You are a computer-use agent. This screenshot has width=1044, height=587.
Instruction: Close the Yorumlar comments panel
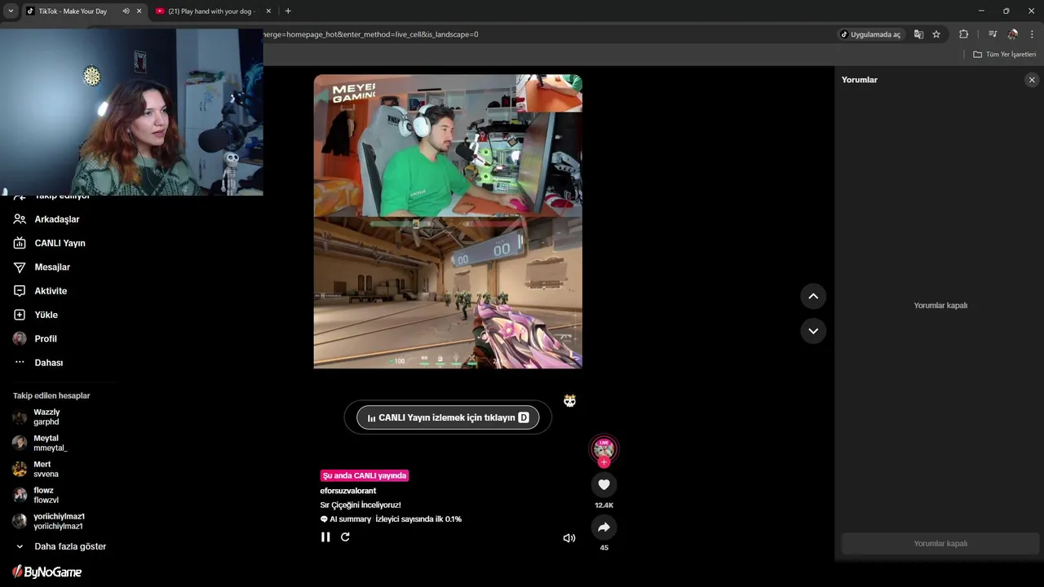[1032, 80]
